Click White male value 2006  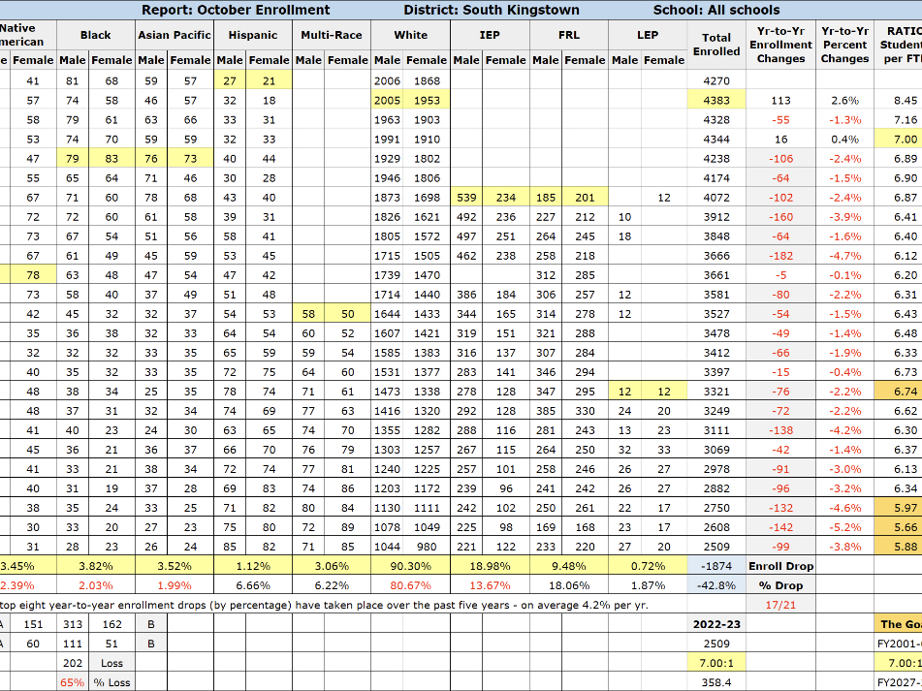(387, 81)
